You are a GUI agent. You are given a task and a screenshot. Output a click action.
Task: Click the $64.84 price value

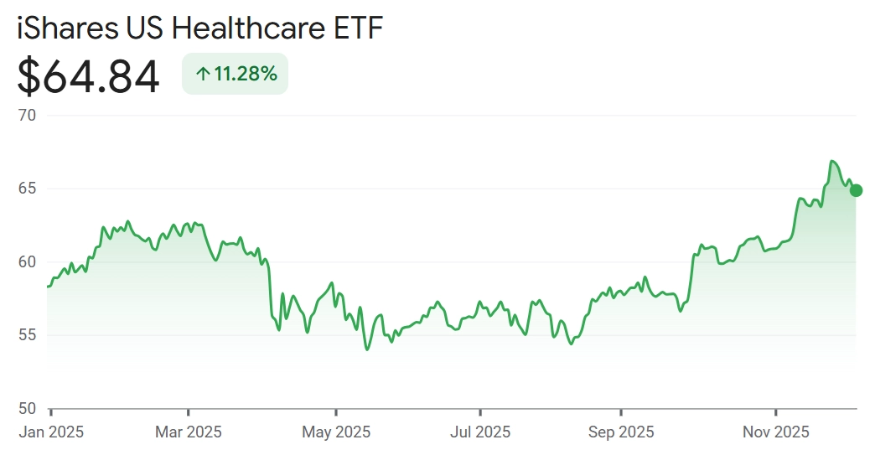89,76
